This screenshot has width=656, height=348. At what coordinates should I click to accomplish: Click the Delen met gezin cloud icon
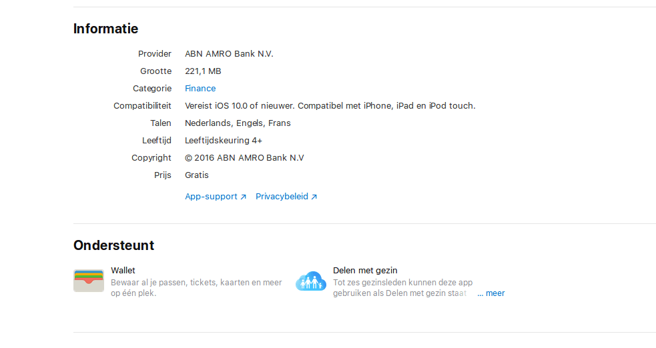[311, 281]
